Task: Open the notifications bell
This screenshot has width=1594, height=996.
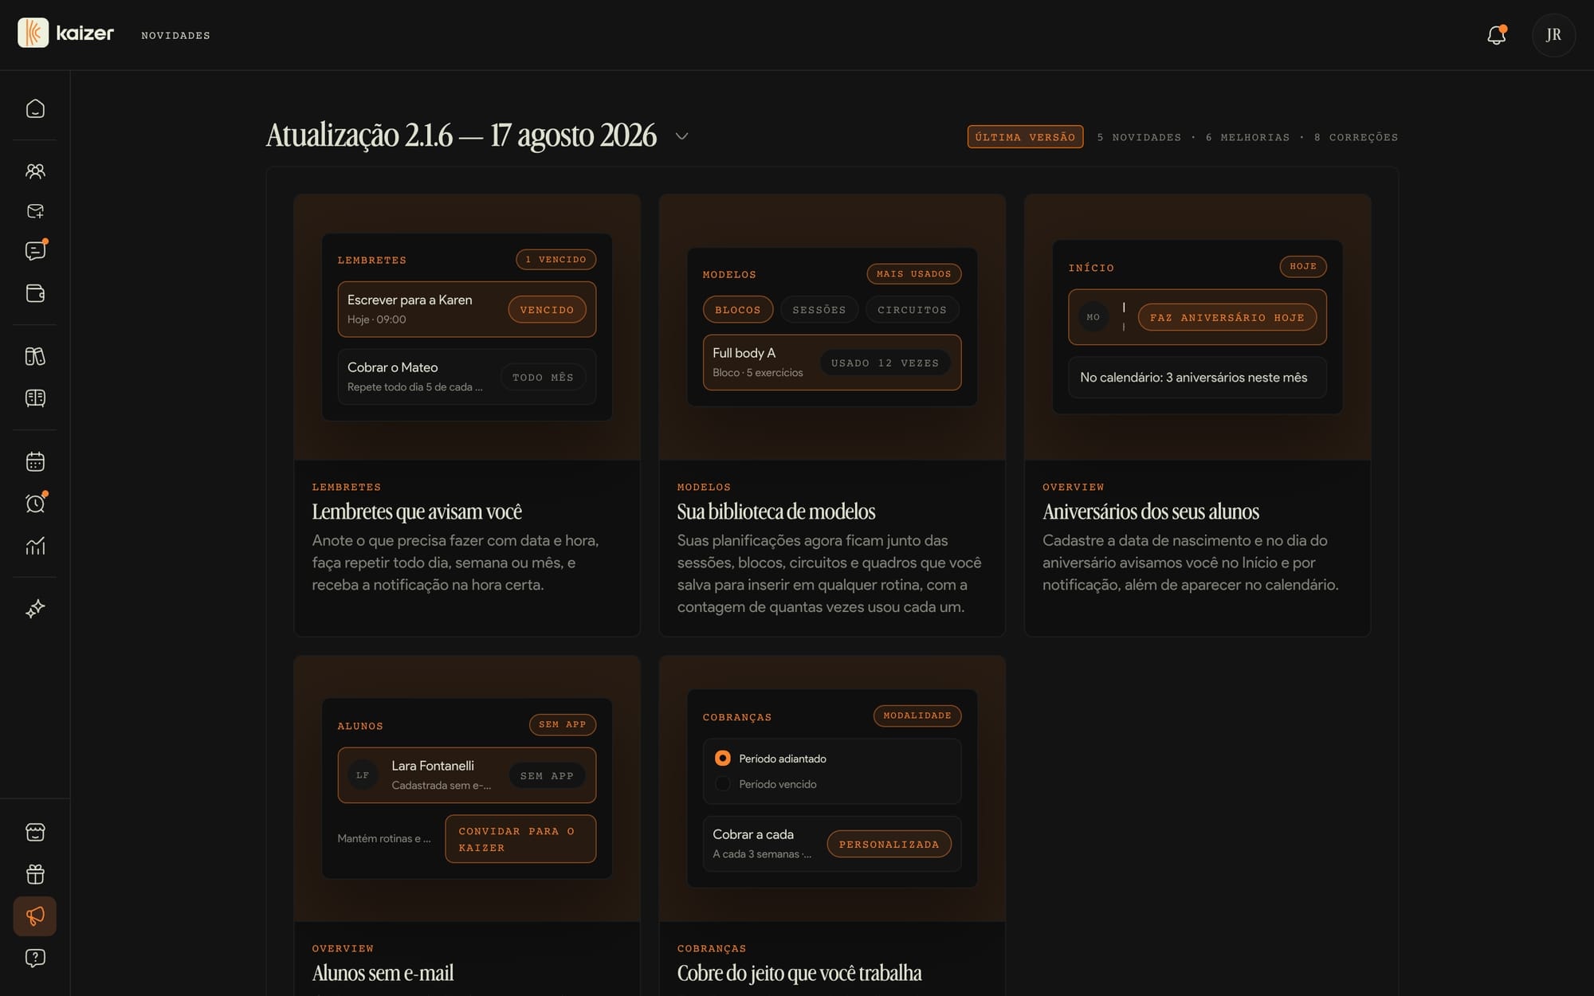Action: [x=1496, y=35]
